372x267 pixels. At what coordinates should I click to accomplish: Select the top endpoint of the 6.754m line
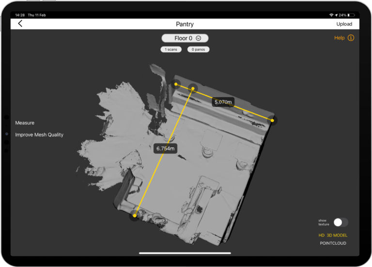pos(193,88)
